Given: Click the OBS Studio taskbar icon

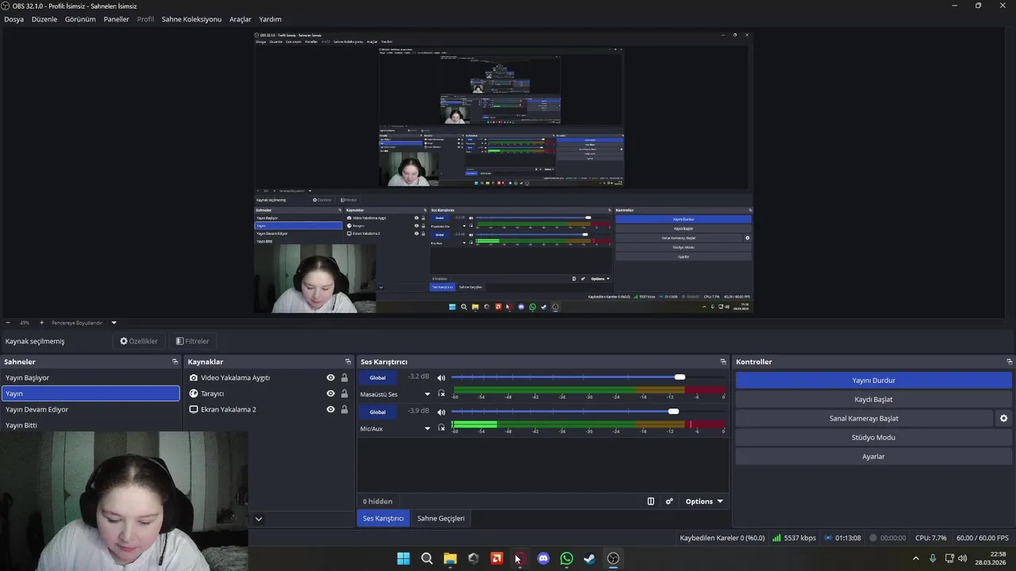Looking at the screenshot, I should pyautogui.click(x=613, y=558).
